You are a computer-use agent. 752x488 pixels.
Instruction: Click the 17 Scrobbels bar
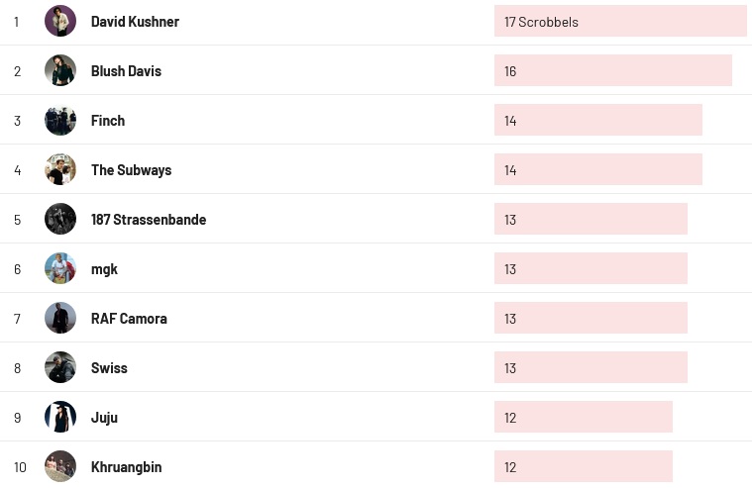(x=620, y=21)
